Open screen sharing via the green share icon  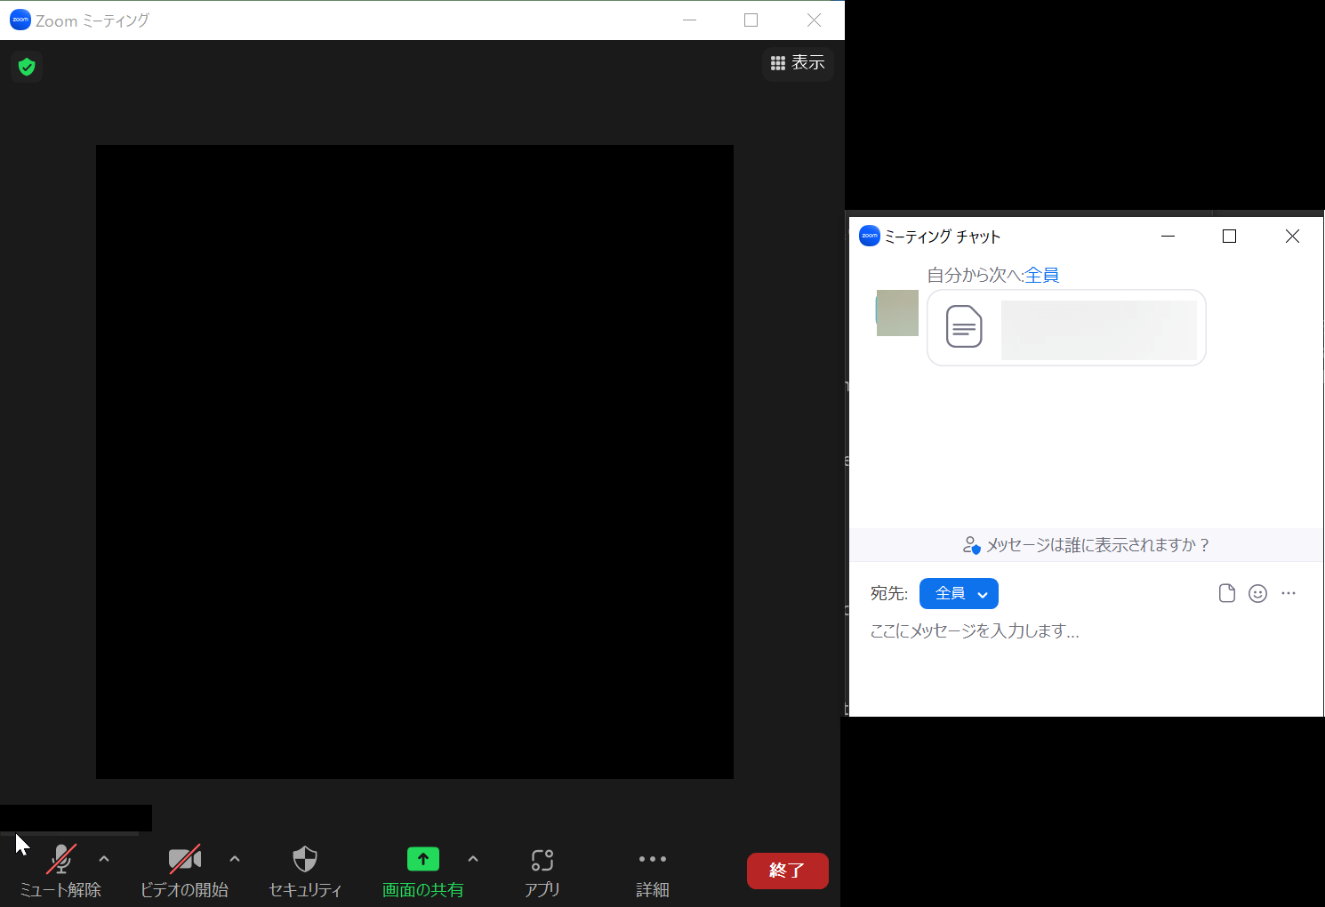(422, 859)
